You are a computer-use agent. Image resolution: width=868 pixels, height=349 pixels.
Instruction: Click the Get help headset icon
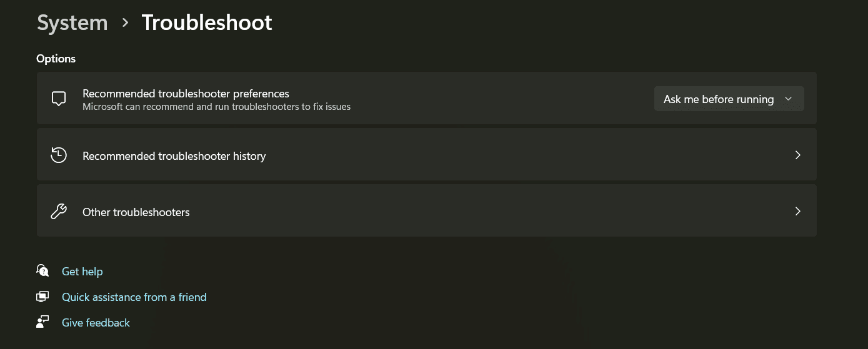[42, 271]
